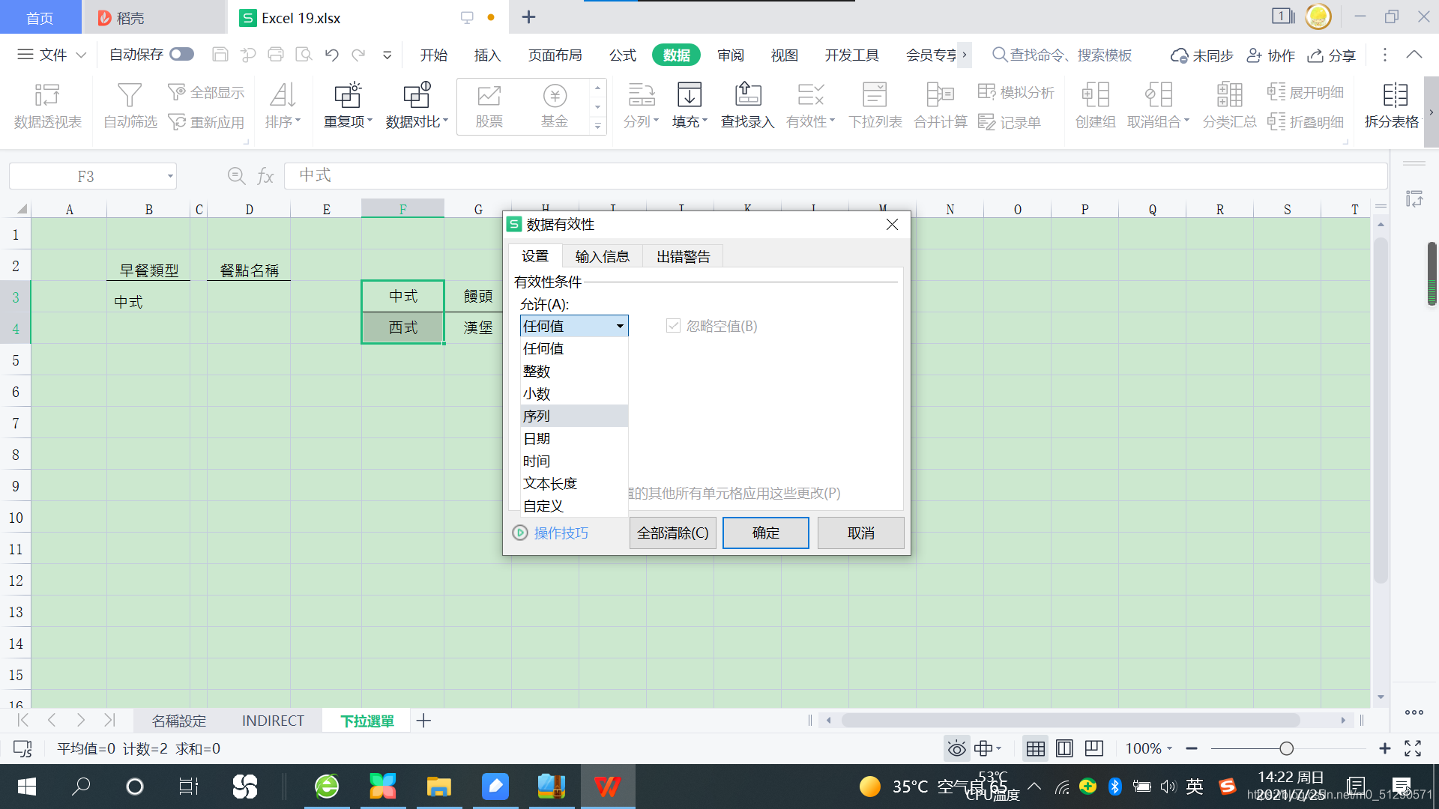Open the 操作技巧 tips link
Screen dimensions: 1439x809
[561, 533]
